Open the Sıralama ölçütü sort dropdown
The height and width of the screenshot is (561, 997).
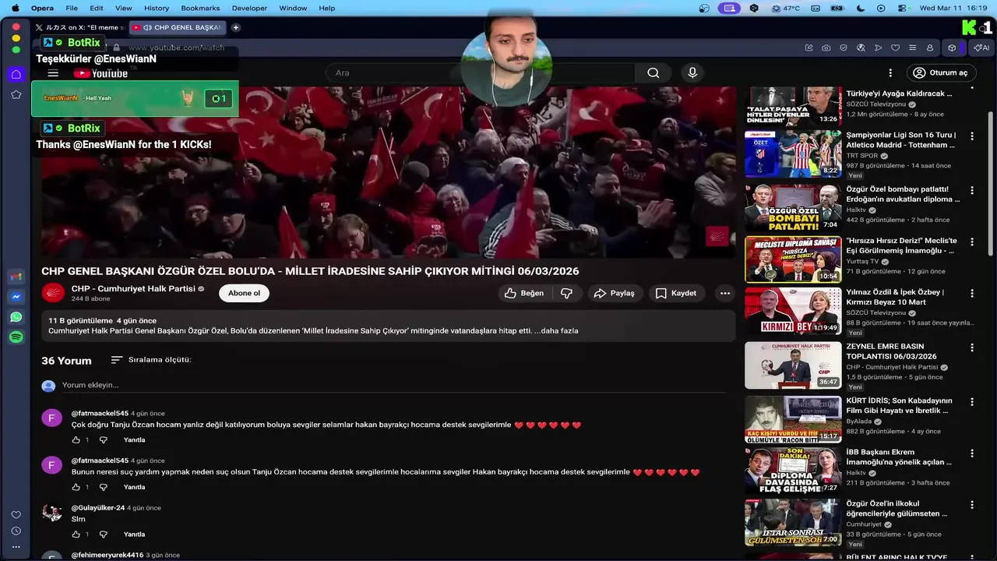pyautogui.click(x=151, y=360)
